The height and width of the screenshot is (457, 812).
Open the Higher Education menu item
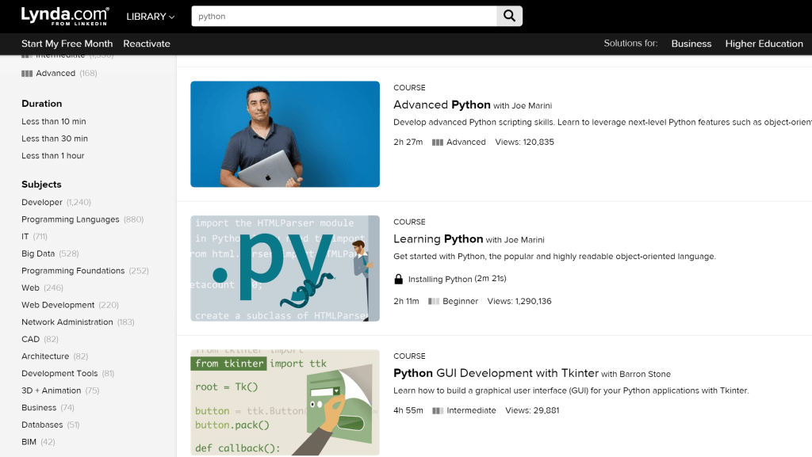click(764, 44)
